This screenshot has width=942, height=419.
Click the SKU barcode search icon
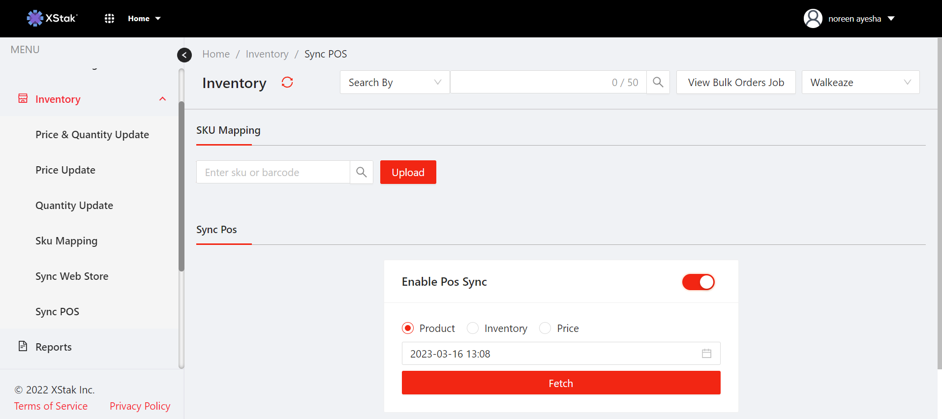(x=362, y=172)
